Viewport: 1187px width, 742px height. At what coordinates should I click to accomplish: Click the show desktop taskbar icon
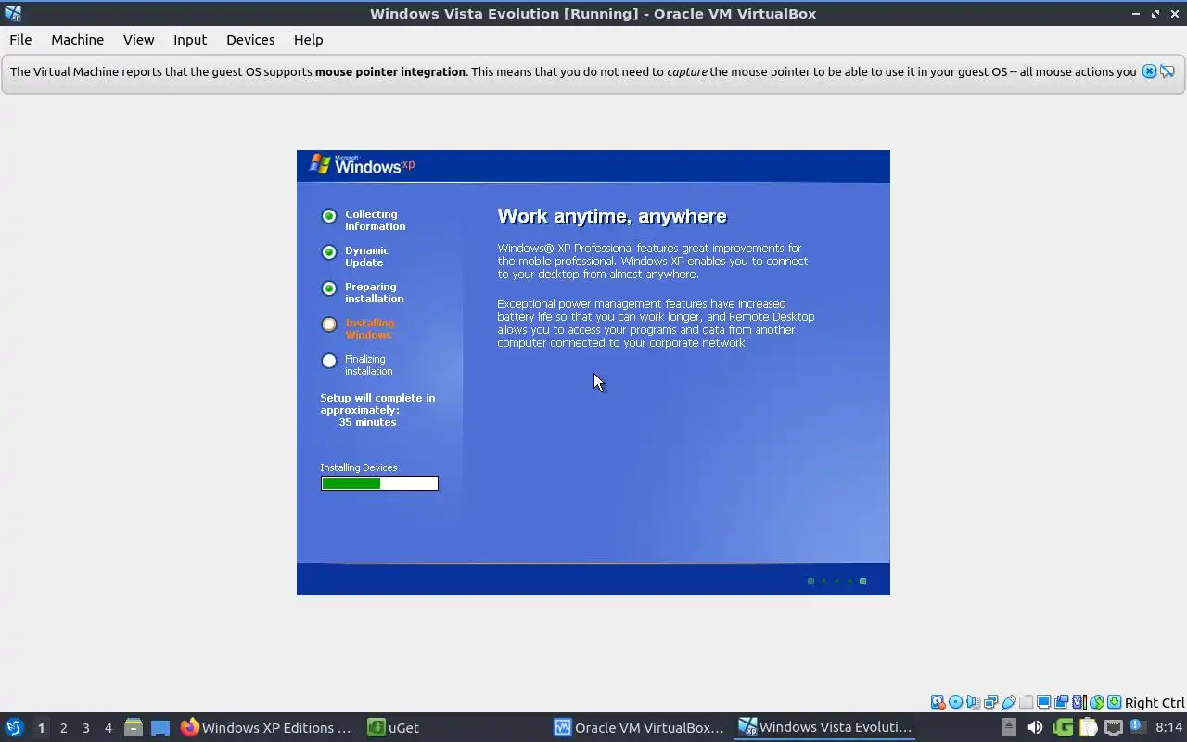click(x=160, y=727)
